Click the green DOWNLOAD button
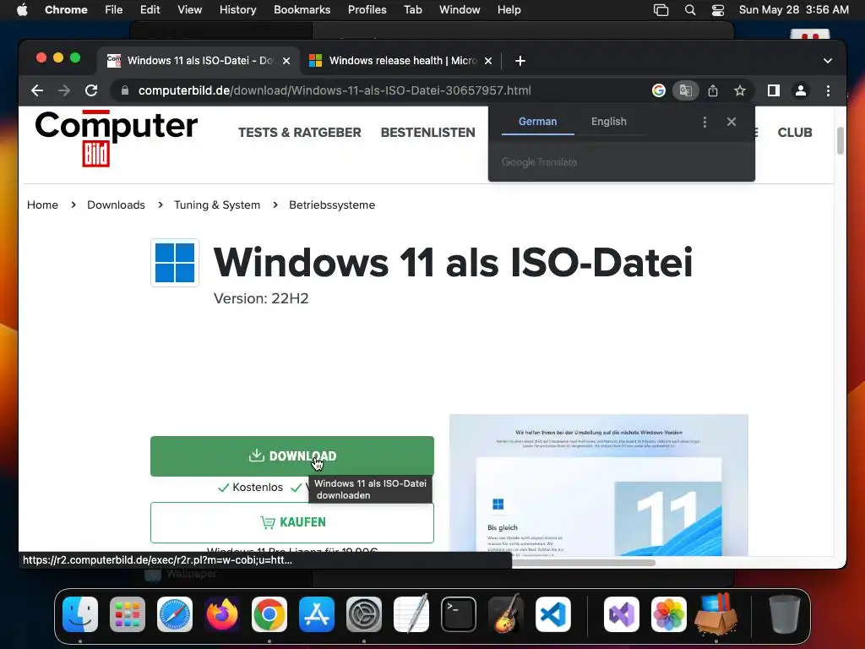The image size is (865, 649). pos(291,456)
